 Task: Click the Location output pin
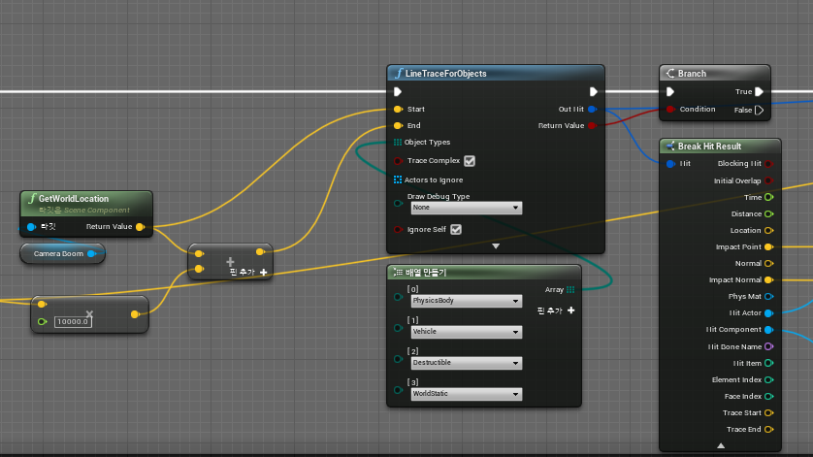pos(769,230)
